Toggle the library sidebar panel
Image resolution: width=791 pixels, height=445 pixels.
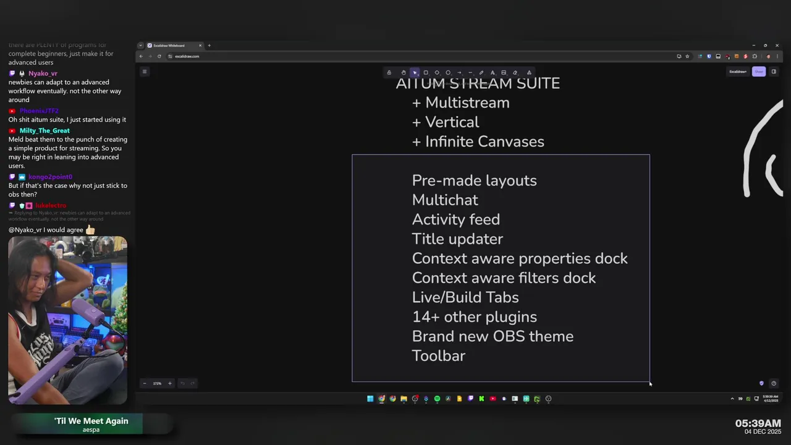point(774,72)
